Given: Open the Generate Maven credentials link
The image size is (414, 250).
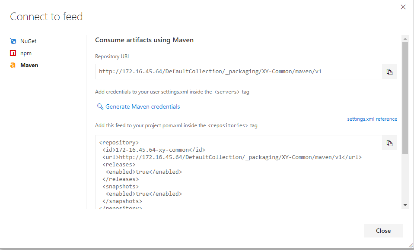Looking at the screenshot, I should pos(143,106).
